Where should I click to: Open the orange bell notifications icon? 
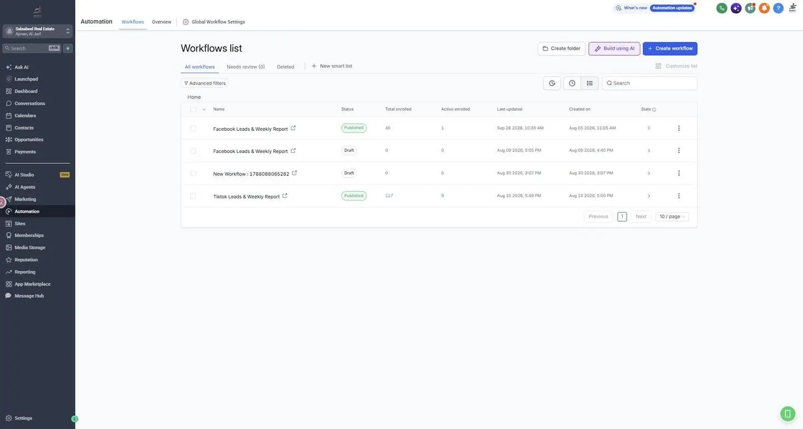764,8
